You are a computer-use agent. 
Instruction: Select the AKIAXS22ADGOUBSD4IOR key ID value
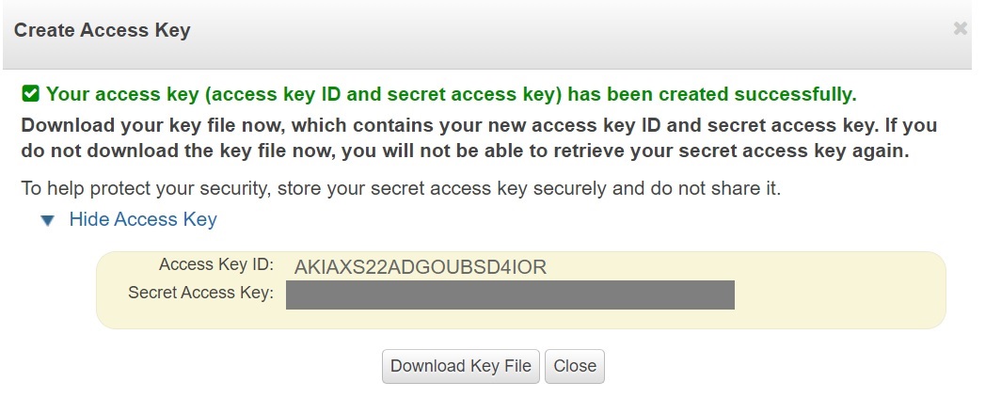(x=420, y=267)
